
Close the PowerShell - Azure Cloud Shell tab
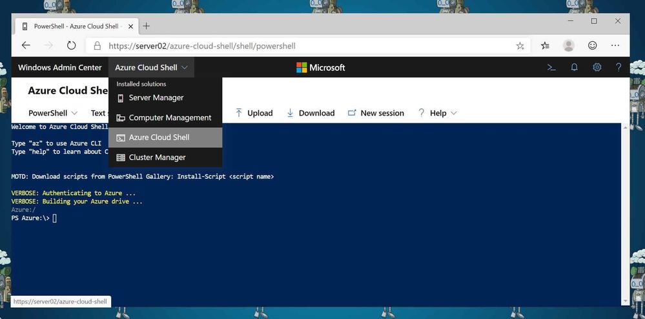click(x=131, y=26)
